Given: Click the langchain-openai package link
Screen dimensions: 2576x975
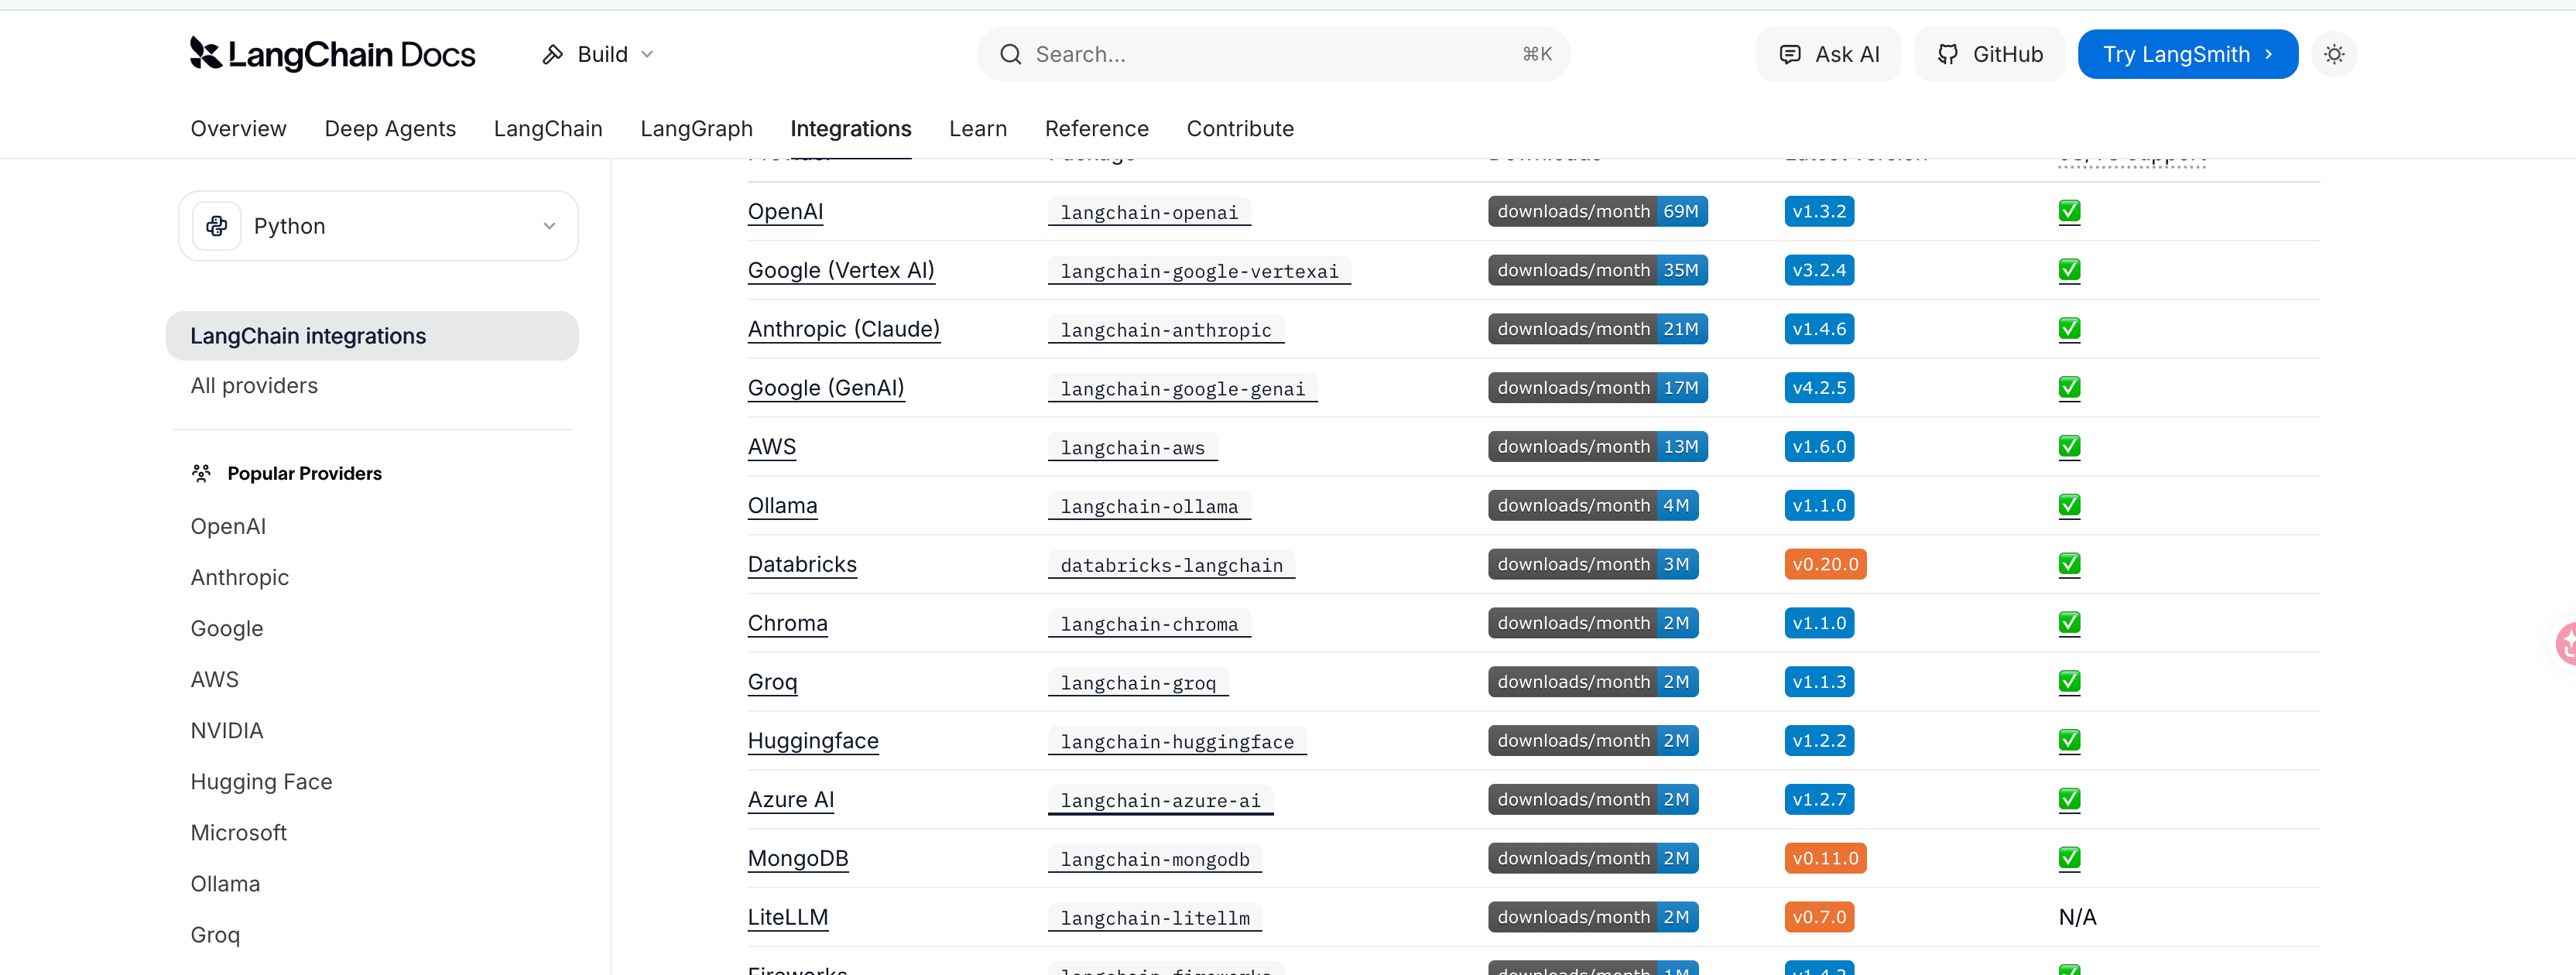Looking at the screenshot, I should coord(1149,212).
